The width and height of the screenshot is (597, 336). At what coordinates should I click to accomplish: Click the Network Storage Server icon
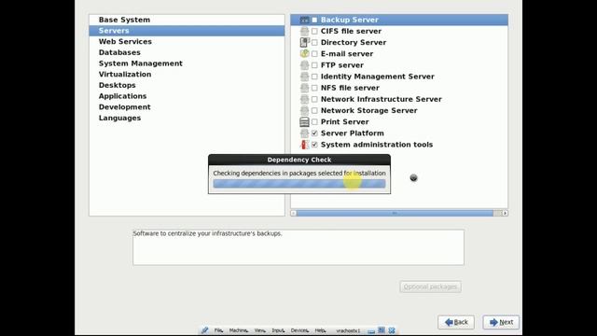tap(304, 110)
